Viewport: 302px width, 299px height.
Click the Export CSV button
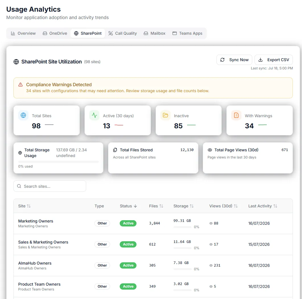pos(274,60)
